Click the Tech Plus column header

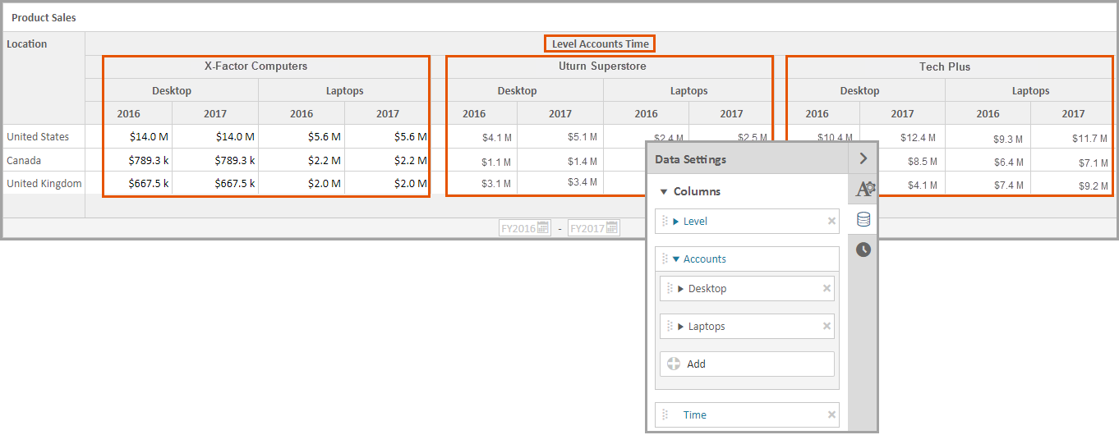[945, 66]
